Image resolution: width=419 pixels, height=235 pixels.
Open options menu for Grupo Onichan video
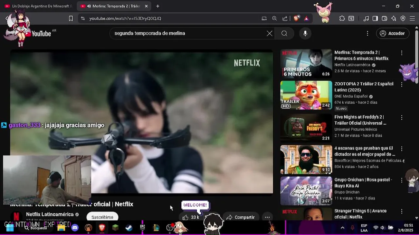click(x=402, y=180)
